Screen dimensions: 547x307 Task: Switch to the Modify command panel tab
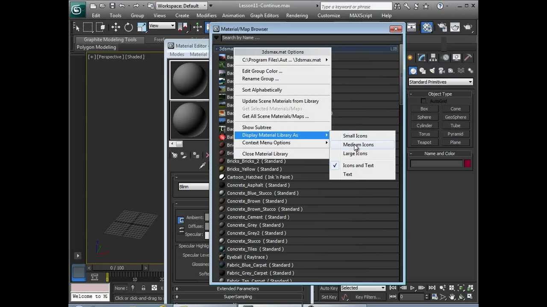422,58
